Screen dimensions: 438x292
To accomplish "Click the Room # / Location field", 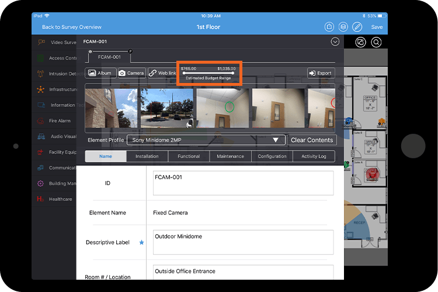I will click(x=244, y=273).
